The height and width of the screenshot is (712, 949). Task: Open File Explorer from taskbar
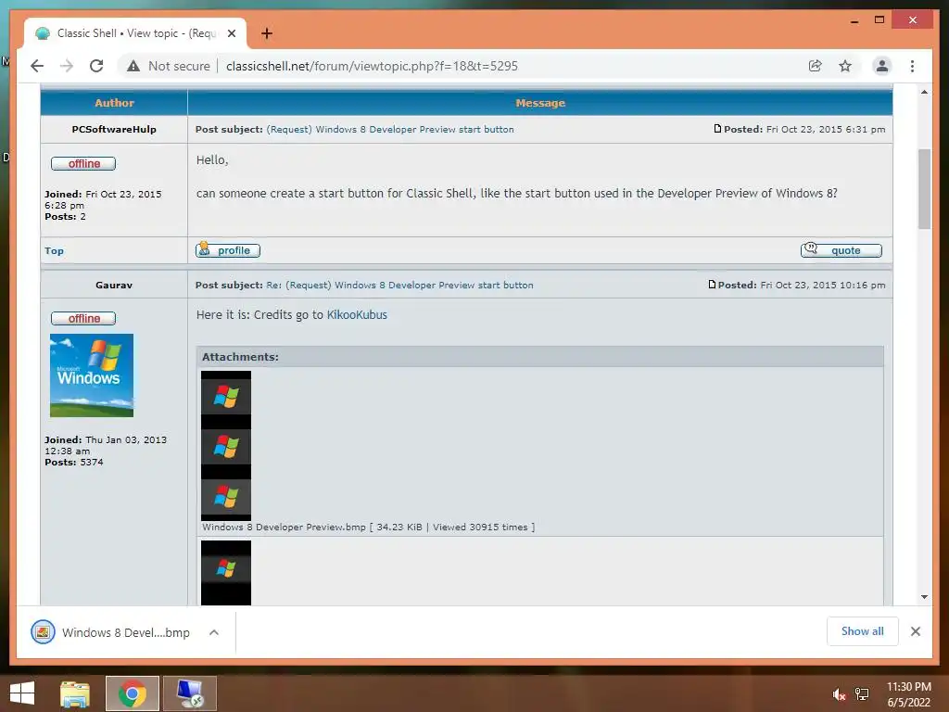pos(75,693)
